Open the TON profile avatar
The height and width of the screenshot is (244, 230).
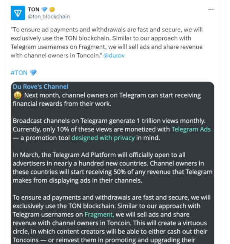(17, 13)
